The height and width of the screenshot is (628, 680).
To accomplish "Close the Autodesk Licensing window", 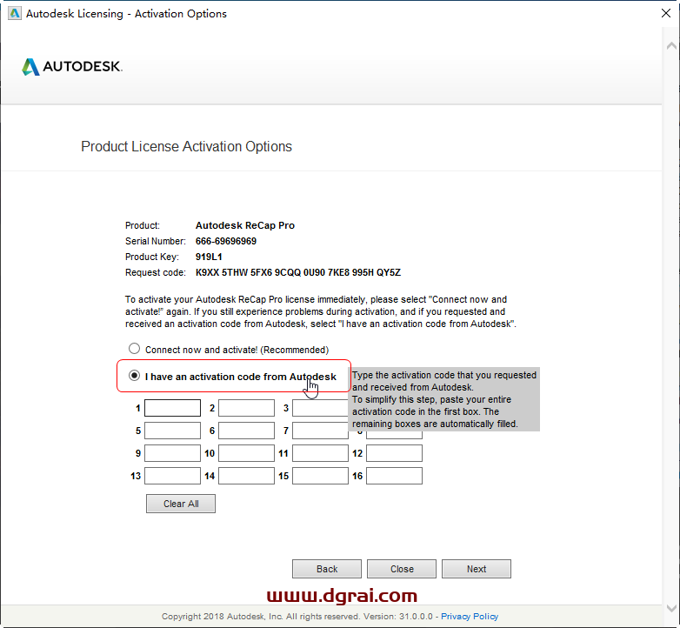I will point(666,13).
